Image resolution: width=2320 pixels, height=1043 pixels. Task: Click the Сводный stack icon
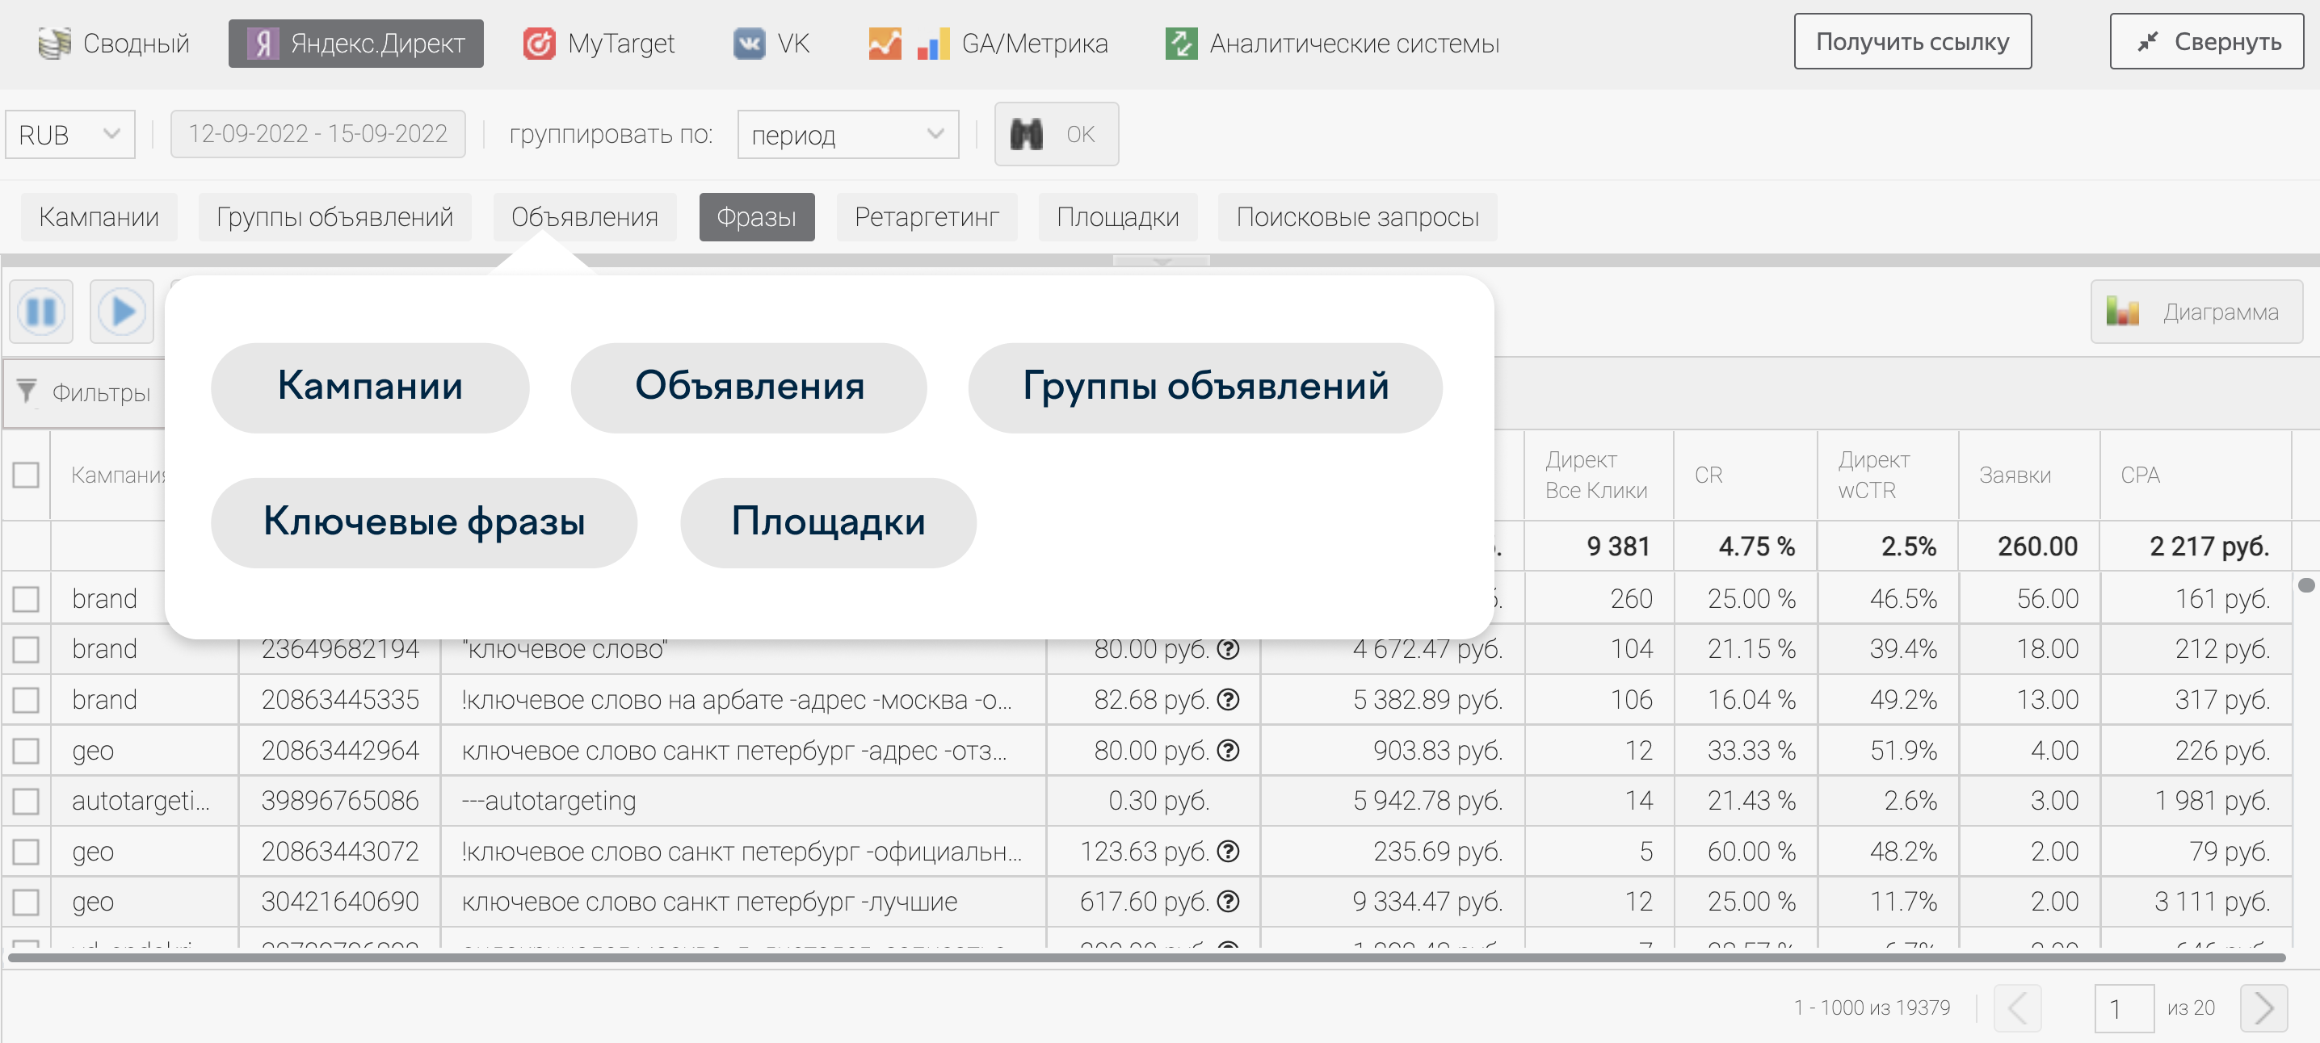(54, 44)
